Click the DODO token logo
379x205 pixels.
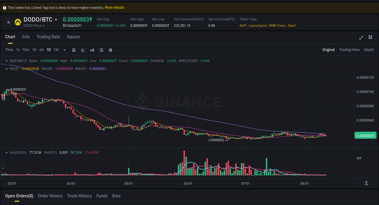coord(17,22)
